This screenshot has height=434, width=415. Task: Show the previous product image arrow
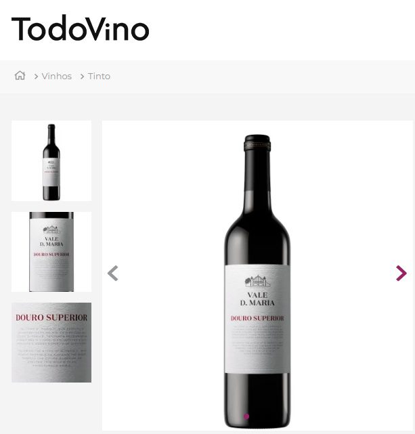tap(113, 273)
